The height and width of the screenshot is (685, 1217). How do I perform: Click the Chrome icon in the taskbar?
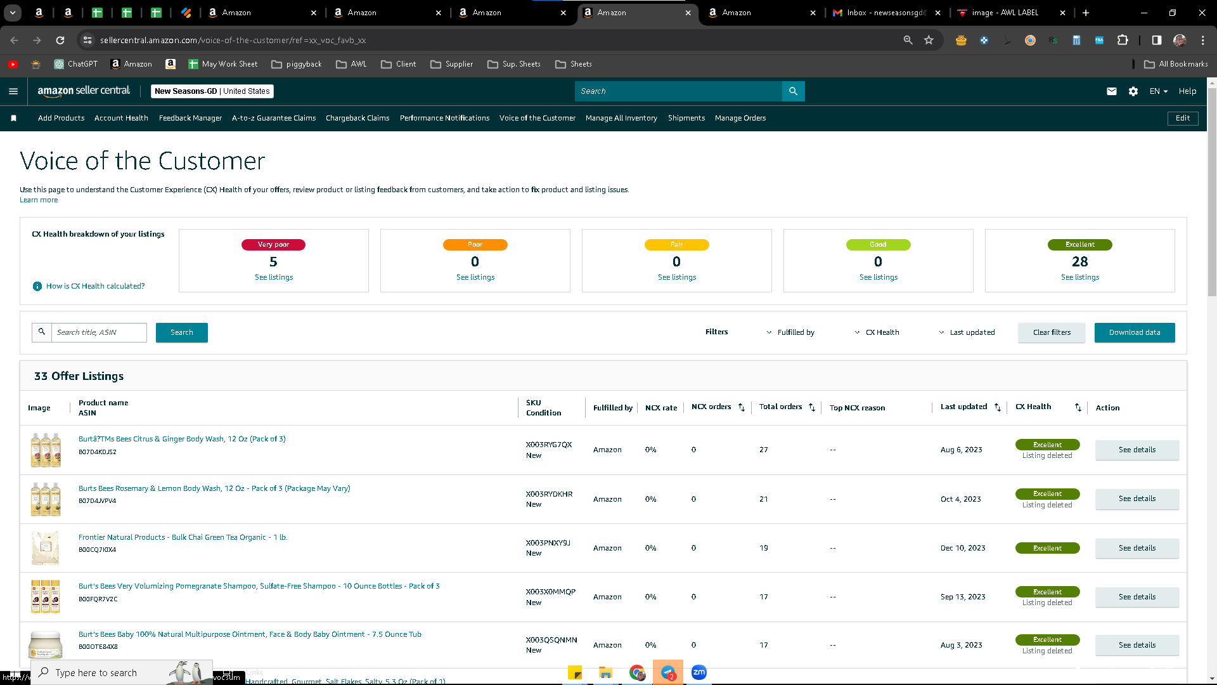coord(637,672)
